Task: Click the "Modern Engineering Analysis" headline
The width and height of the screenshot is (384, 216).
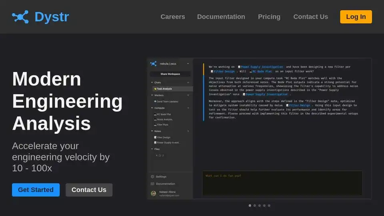Action: point(67,101)
